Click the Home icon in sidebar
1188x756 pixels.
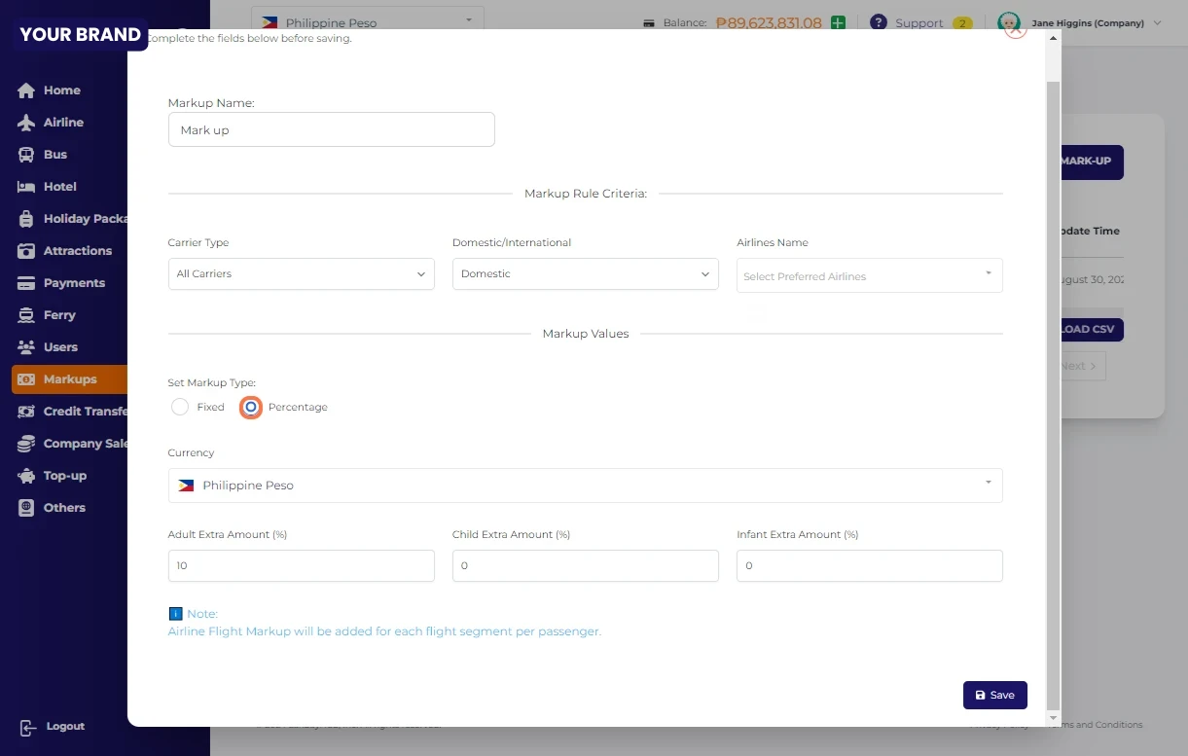pos(26,90)
